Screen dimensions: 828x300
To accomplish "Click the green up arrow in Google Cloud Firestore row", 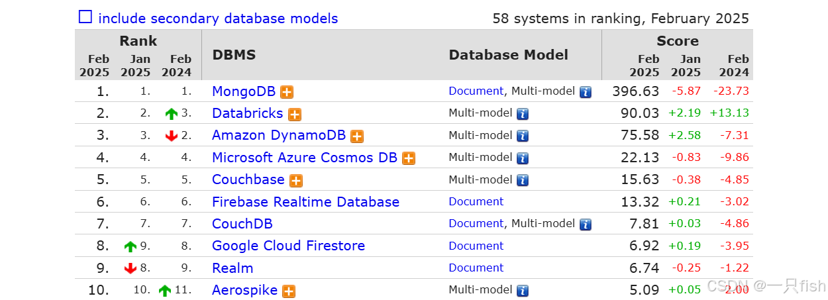I will [x=130, y=246].
